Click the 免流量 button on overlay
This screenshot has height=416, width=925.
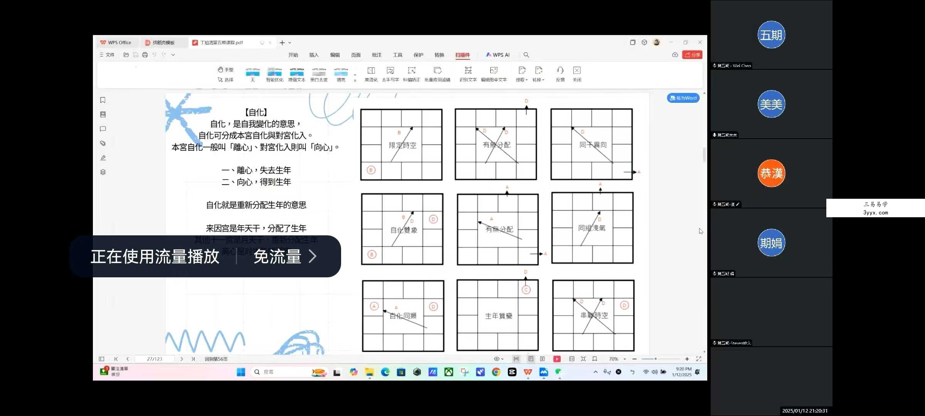tap(285, 256)
